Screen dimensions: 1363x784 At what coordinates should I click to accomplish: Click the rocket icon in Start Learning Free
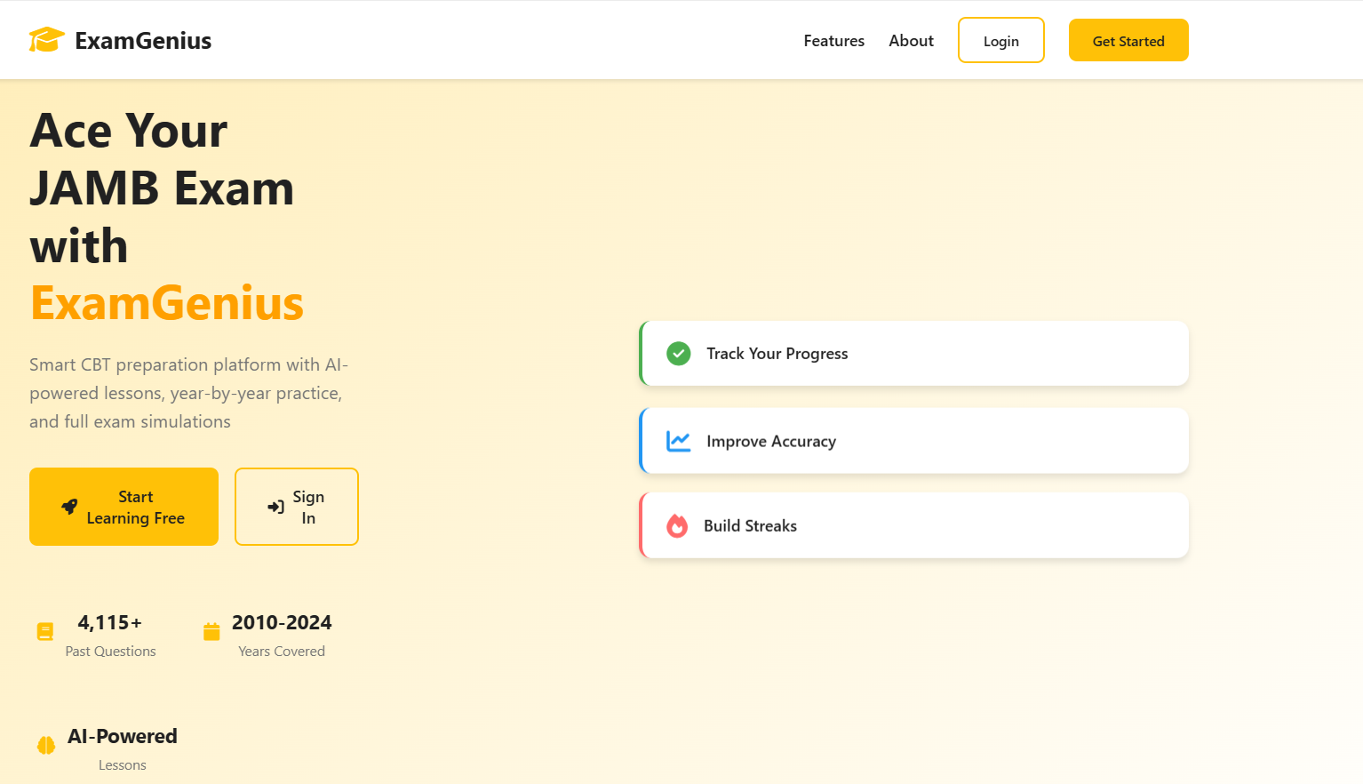pos(69,507)
